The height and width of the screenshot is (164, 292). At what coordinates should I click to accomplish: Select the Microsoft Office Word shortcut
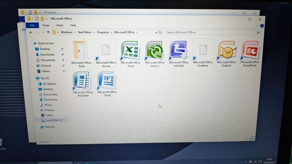tap(107, 84)
